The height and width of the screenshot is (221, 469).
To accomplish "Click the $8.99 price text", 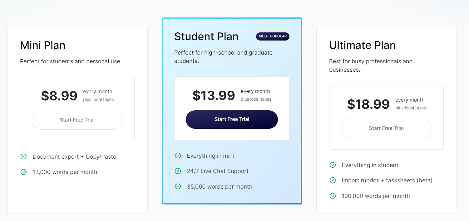I will pos(59,96).
